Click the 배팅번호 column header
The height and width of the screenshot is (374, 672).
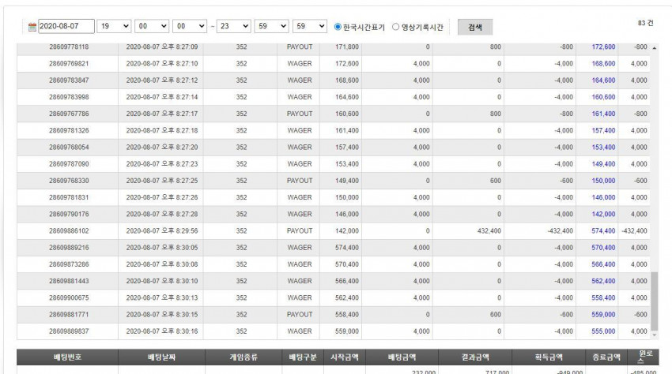point(67,357)
